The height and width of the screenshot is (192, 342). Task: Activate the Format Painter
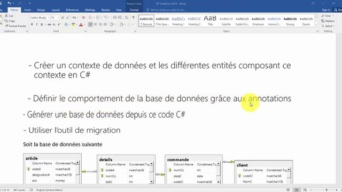point(15,26)
